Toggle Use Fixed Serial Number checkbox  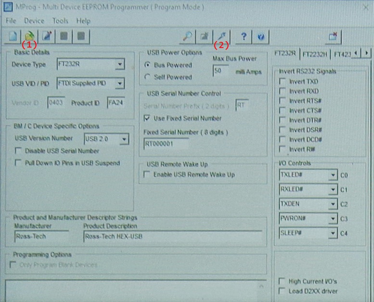147,118
